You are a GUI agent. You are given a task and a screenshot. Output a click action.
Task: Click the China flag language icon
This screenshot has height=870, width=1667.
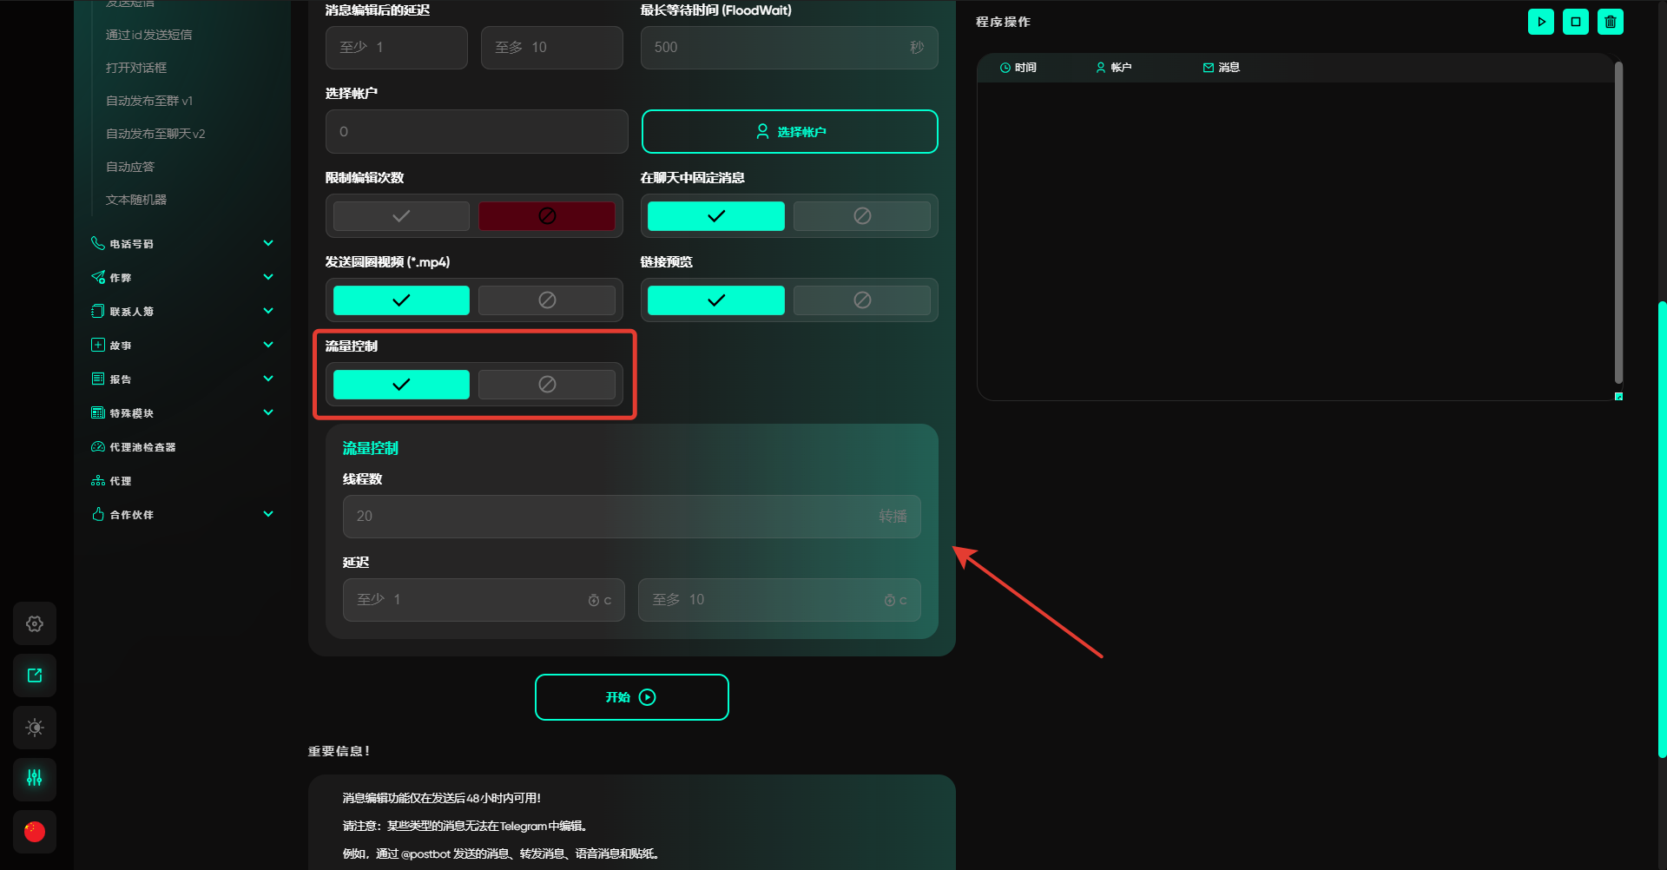(x=35, y=831)
